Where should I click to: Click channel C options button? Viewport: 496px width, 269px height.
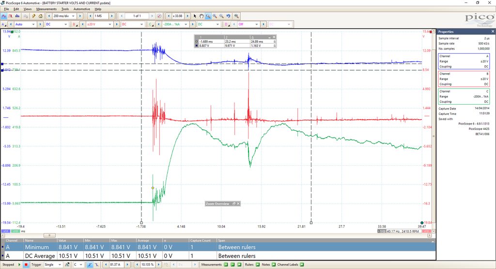[151, 24]
